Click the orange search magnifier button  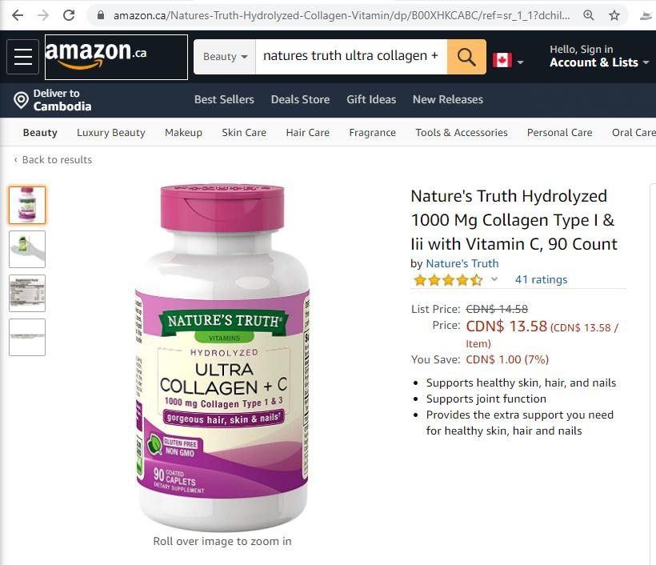(466, 57)
